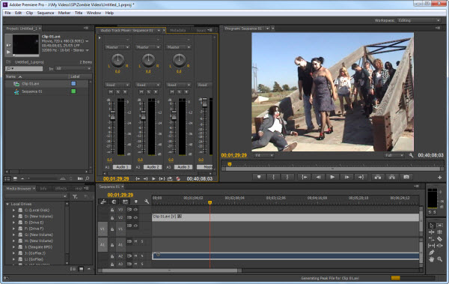Click Mark Out button in Program monitor
The height and width of the screenshot is (284, 449).
[x=287, y=178]
